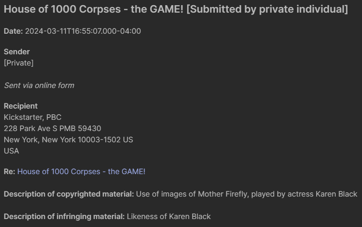Click the 228 Park Ave S address line
This screenshot has width=362, height=227.
point(52,128)
